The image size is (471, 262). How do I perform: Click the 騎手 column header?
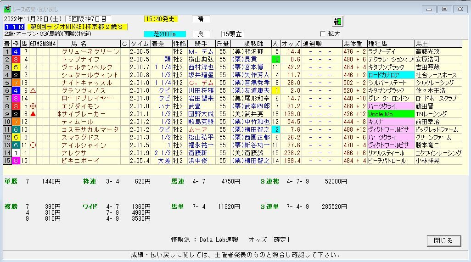coord(202,44)
